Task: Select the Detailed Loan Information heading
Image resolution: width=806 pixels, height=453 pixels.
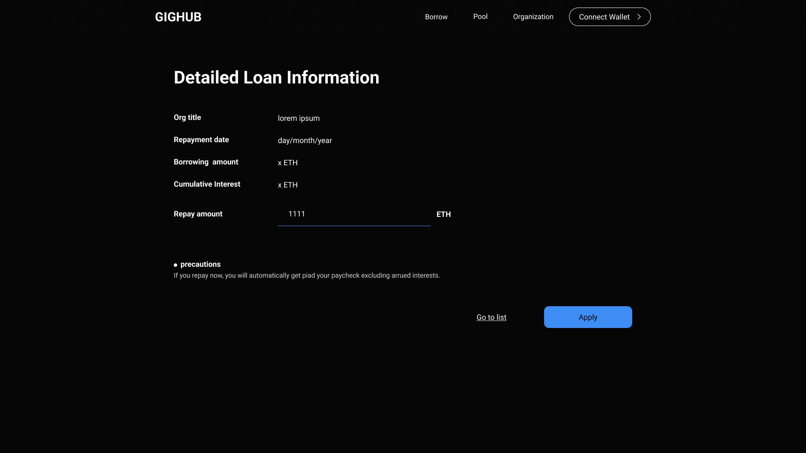Action: pos(276,78)
